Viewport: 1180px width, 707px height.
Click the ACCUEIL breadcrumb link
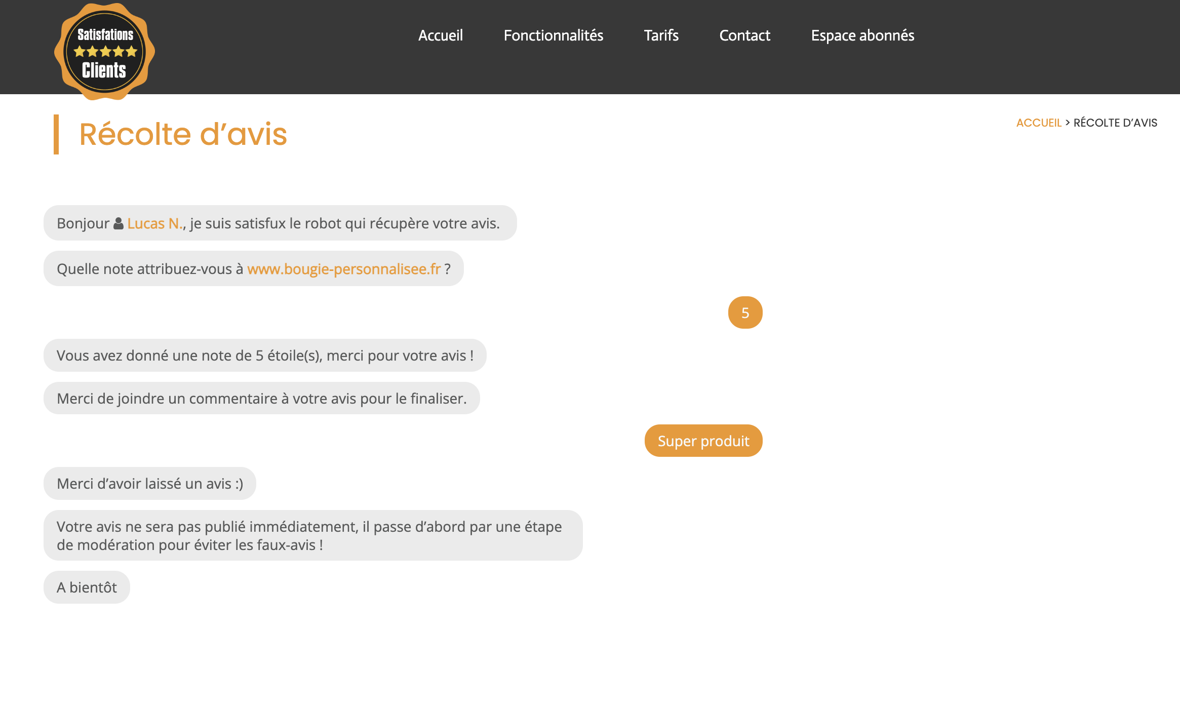(x=1038, y=123)
